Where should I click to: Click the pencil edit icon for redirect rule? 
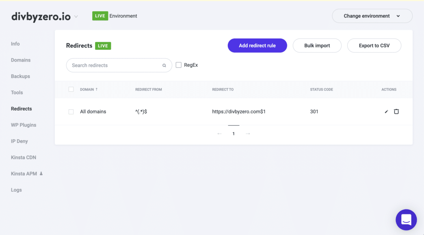click(386, 111)
